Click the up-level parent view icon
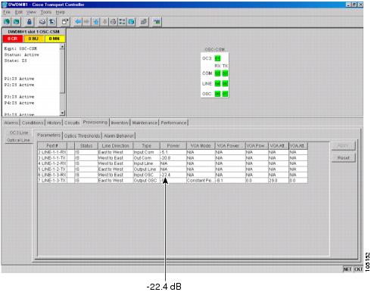The image size is (371, 292). 95,22
